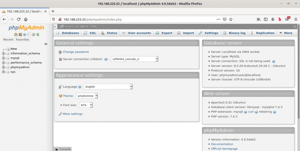Open the Replication tab

tap(262, 33)
